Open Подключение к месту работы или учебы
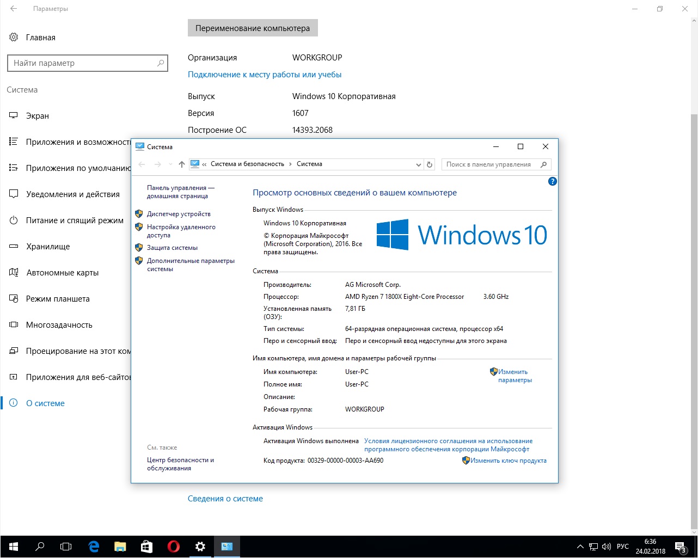The image size is (698, 558). point(265,75)
